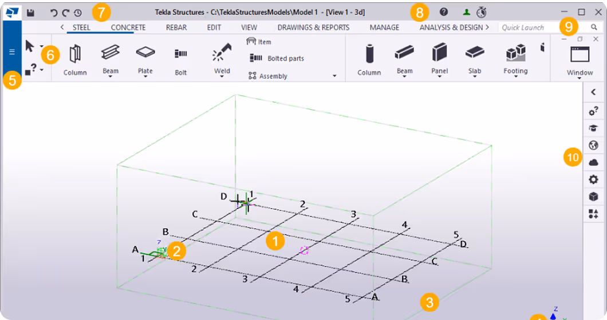Expand the Plate dropdown arrow
The width and height of the screenshot is (607, 320).
[145, 77]
